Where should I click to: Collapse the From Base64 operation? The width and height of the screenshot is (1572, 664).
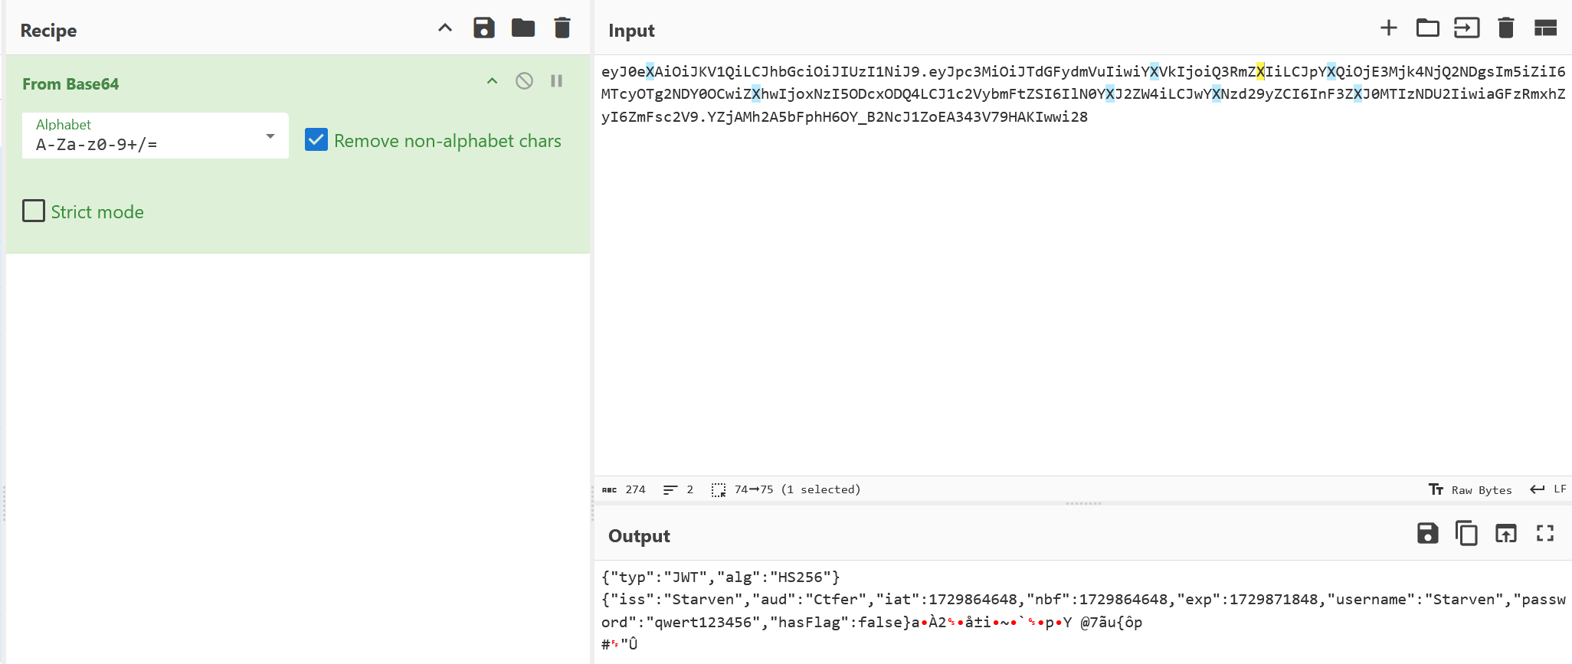point(493,81)
